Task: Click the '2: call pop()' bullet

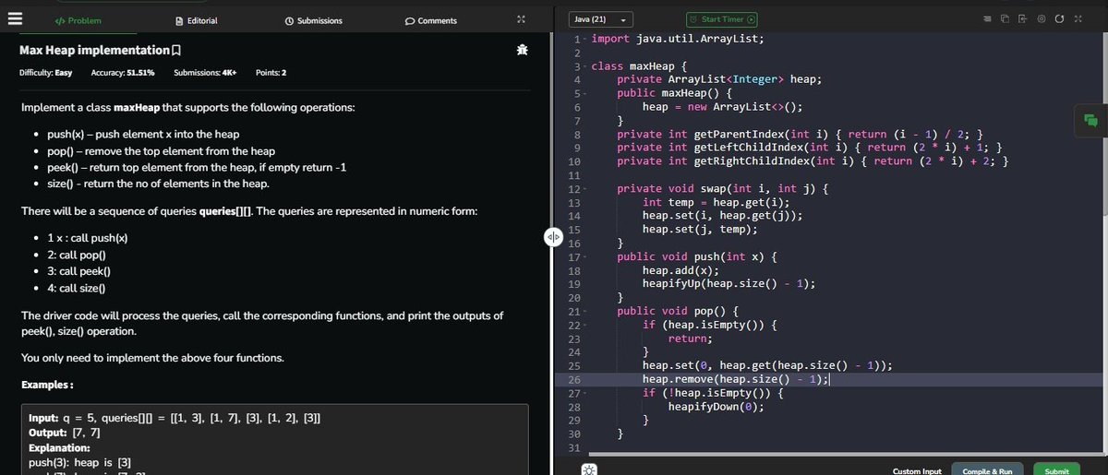Action: 77,255
